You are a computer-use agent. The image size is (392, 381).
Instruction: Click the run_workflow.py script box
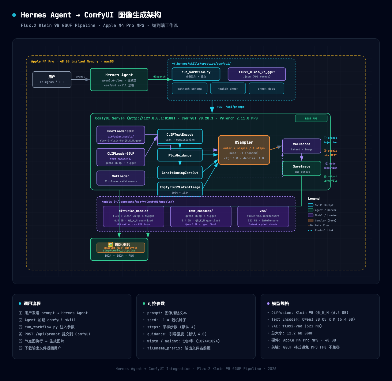click(196, 74)
